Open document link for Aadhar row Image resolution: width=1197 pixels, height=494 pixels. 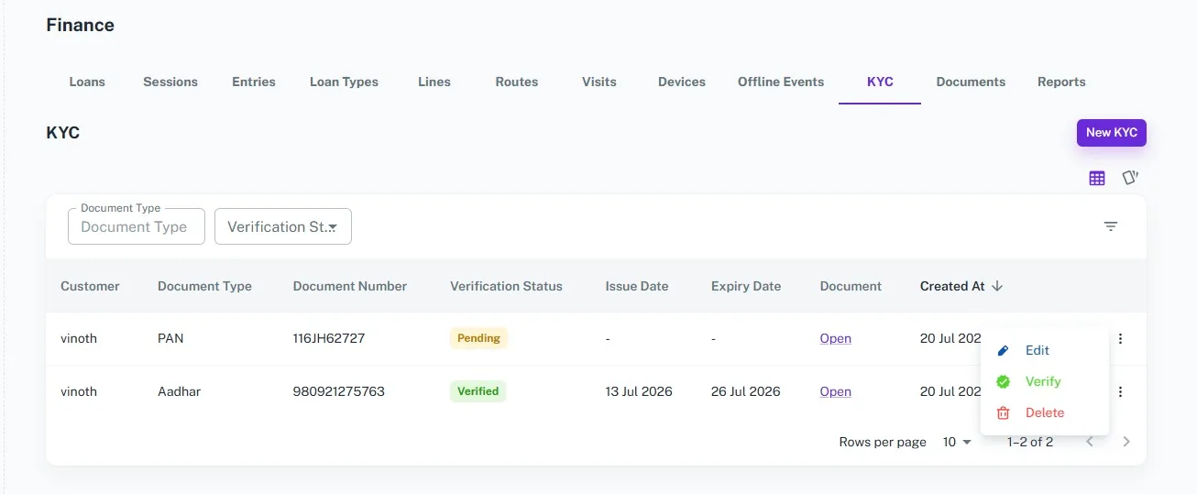pos(836,391)
